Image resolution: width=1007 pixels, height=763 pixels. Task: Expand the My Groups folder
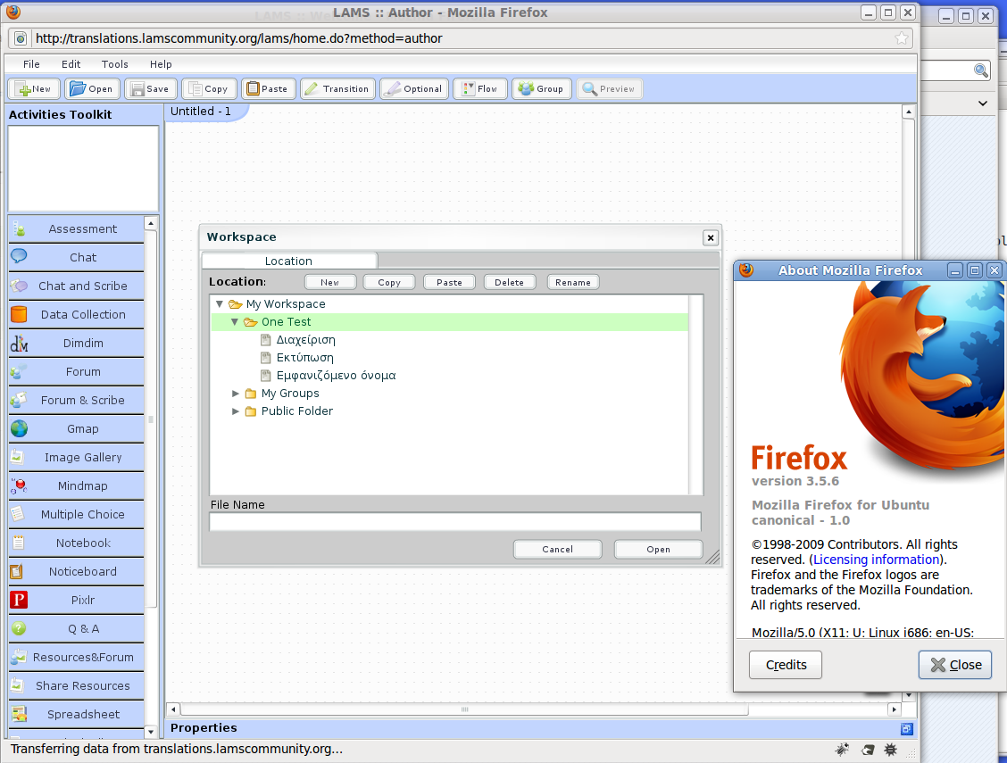tap(236, 394)
